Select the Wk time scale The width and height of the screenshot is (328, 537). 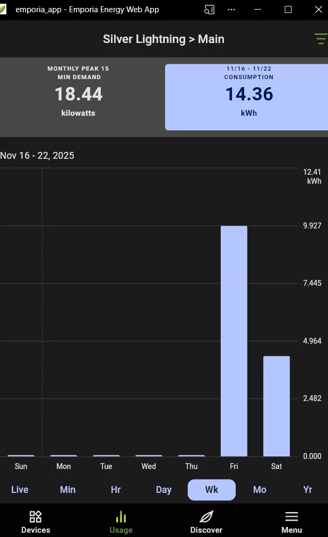211,490
